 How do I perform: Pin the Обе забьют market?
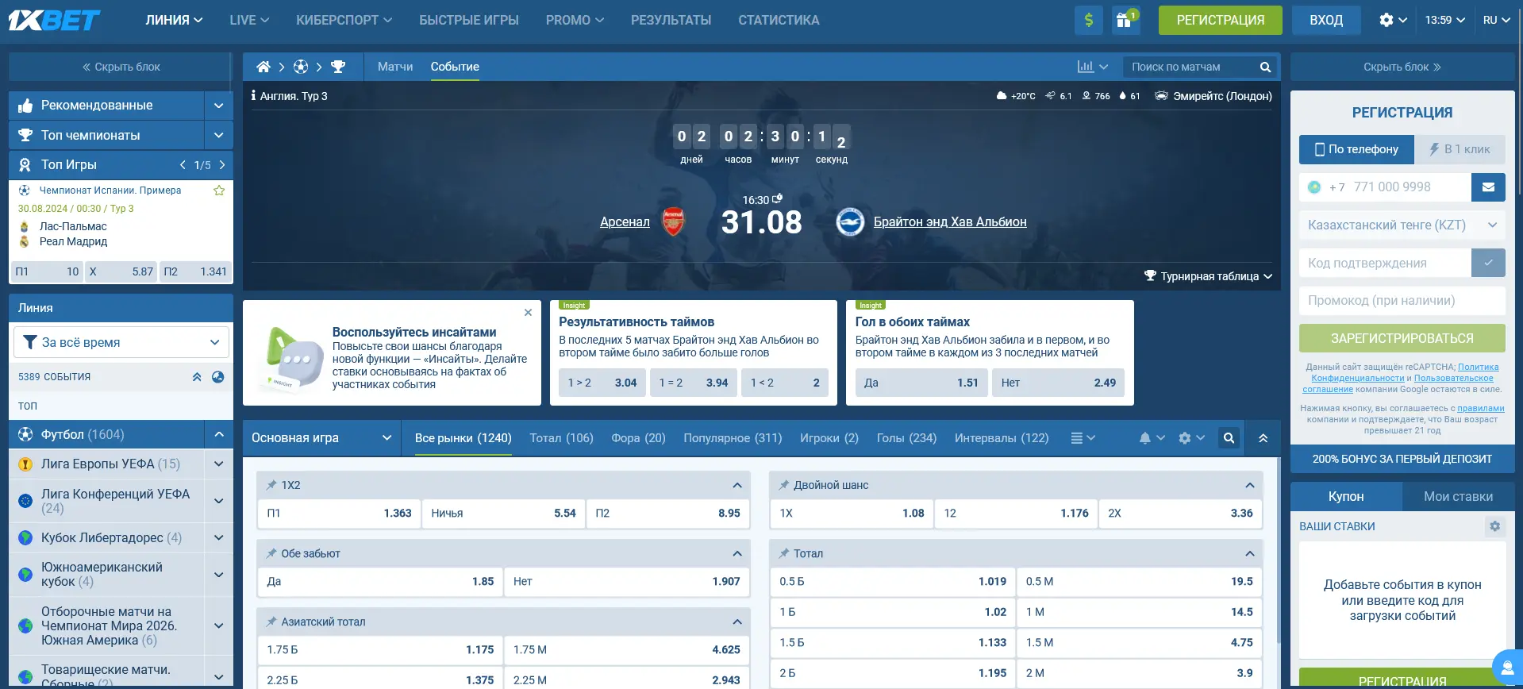(x=271, y=553)
